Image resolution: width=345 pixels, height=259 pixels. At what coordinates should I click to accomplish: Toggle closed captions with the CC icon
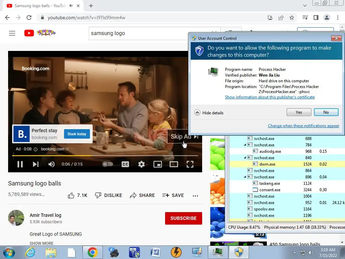tap(125, 164)
